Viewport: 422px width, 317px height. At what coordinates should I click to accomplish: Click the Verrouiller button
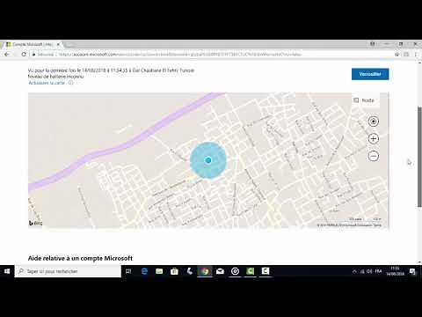[x=370, y=74]
